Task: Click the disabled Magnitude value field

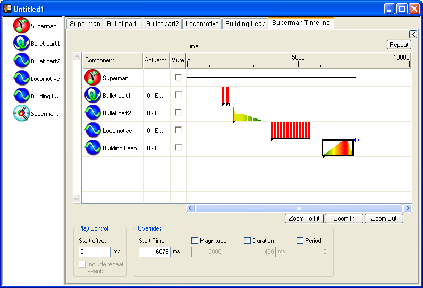Action: (x=207, y=252)
